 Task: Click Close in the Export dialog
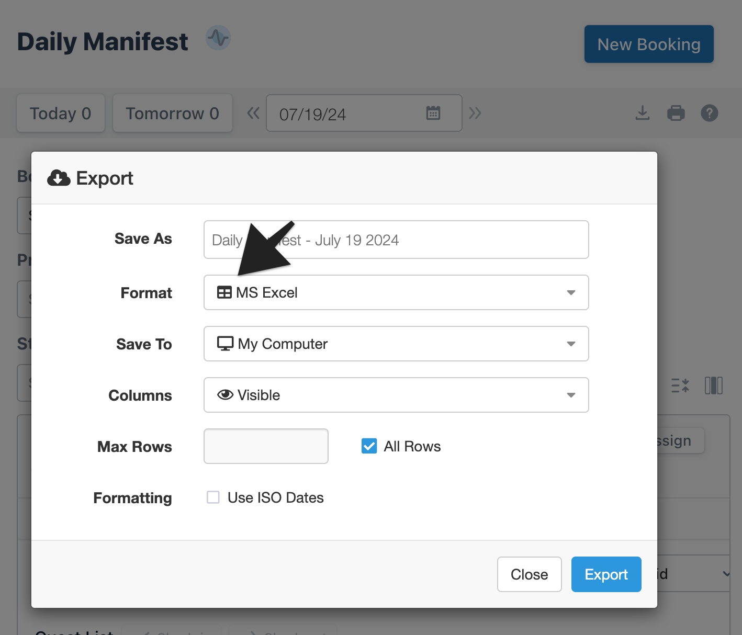click(x=530, y=574)
